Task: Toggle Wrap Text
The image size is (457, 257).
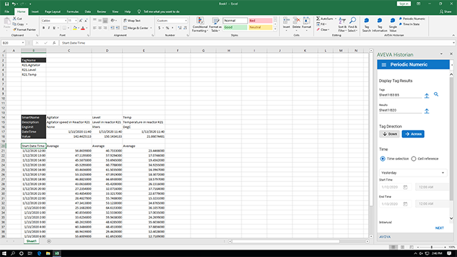Action: click(x=132, y=21)
